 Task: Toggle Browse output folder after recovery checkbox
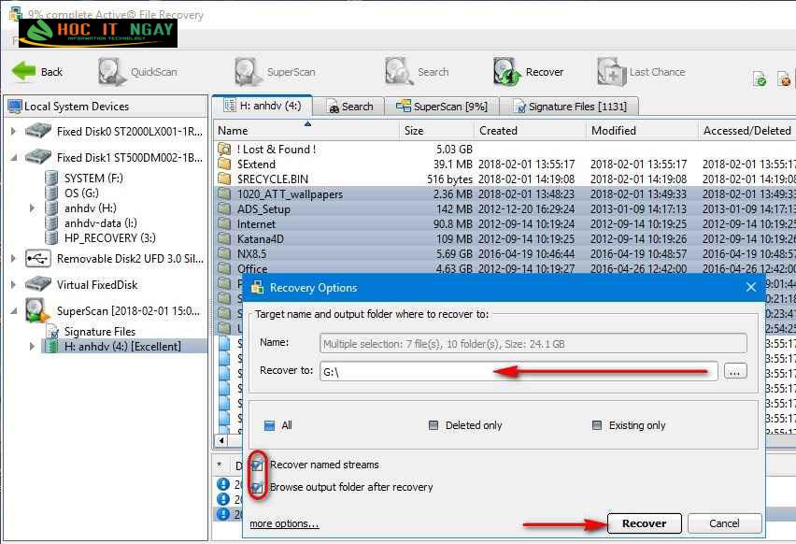[257, 487]
